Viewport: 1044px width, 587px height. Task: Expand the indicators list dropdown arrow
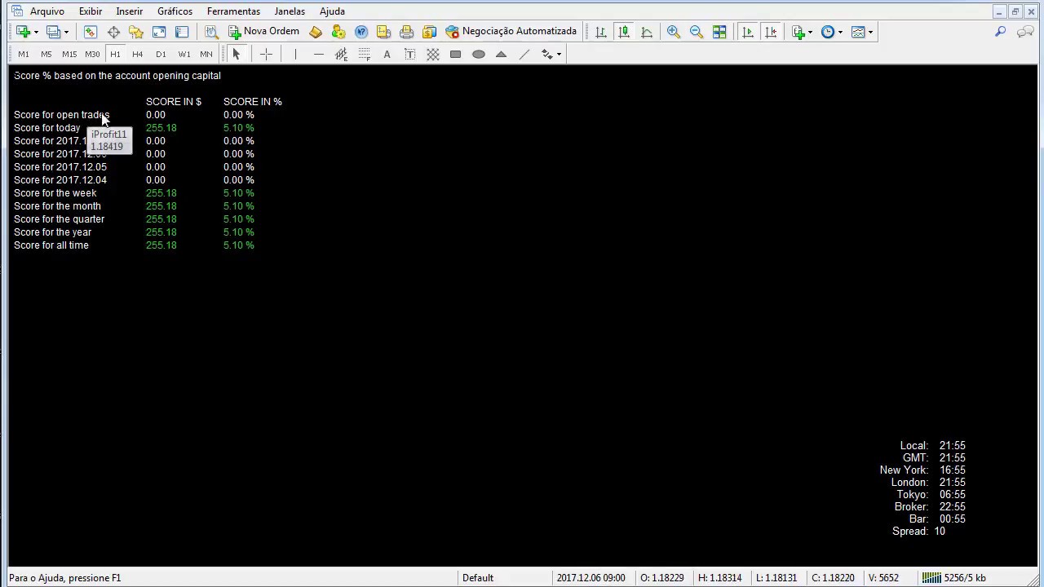click(810, 33)
